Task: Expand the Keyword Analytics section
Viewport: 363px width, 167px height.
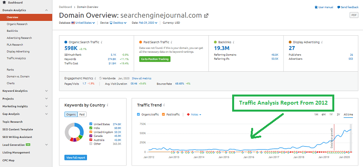Action: [47, 91]
